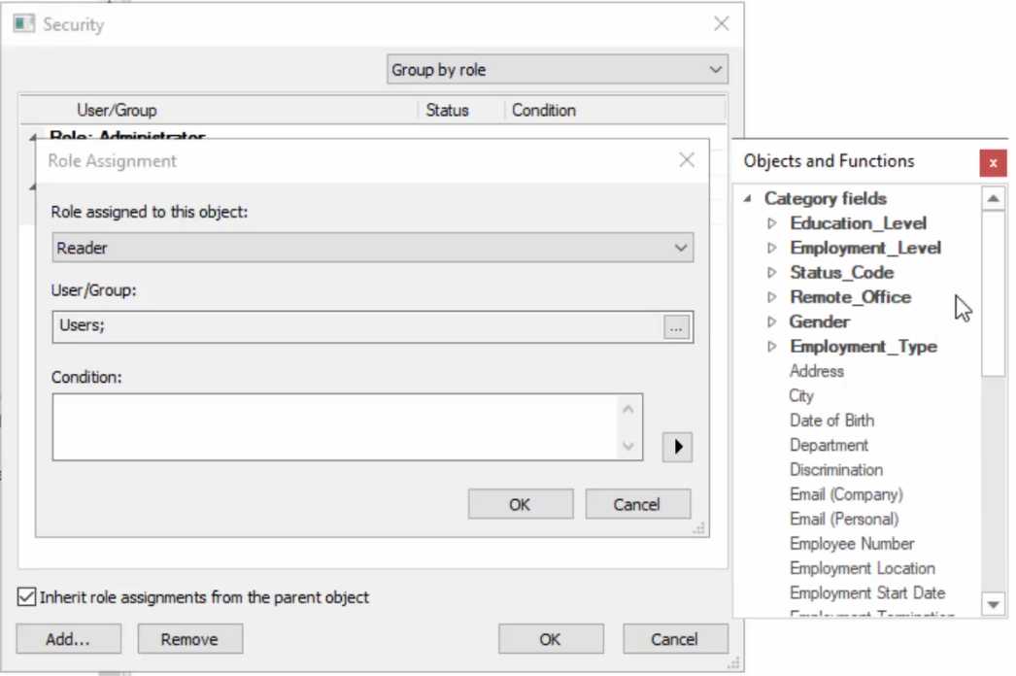Expand the Education_Level category field
This screenshot has height=676, width=1016.
click(772, 223)
